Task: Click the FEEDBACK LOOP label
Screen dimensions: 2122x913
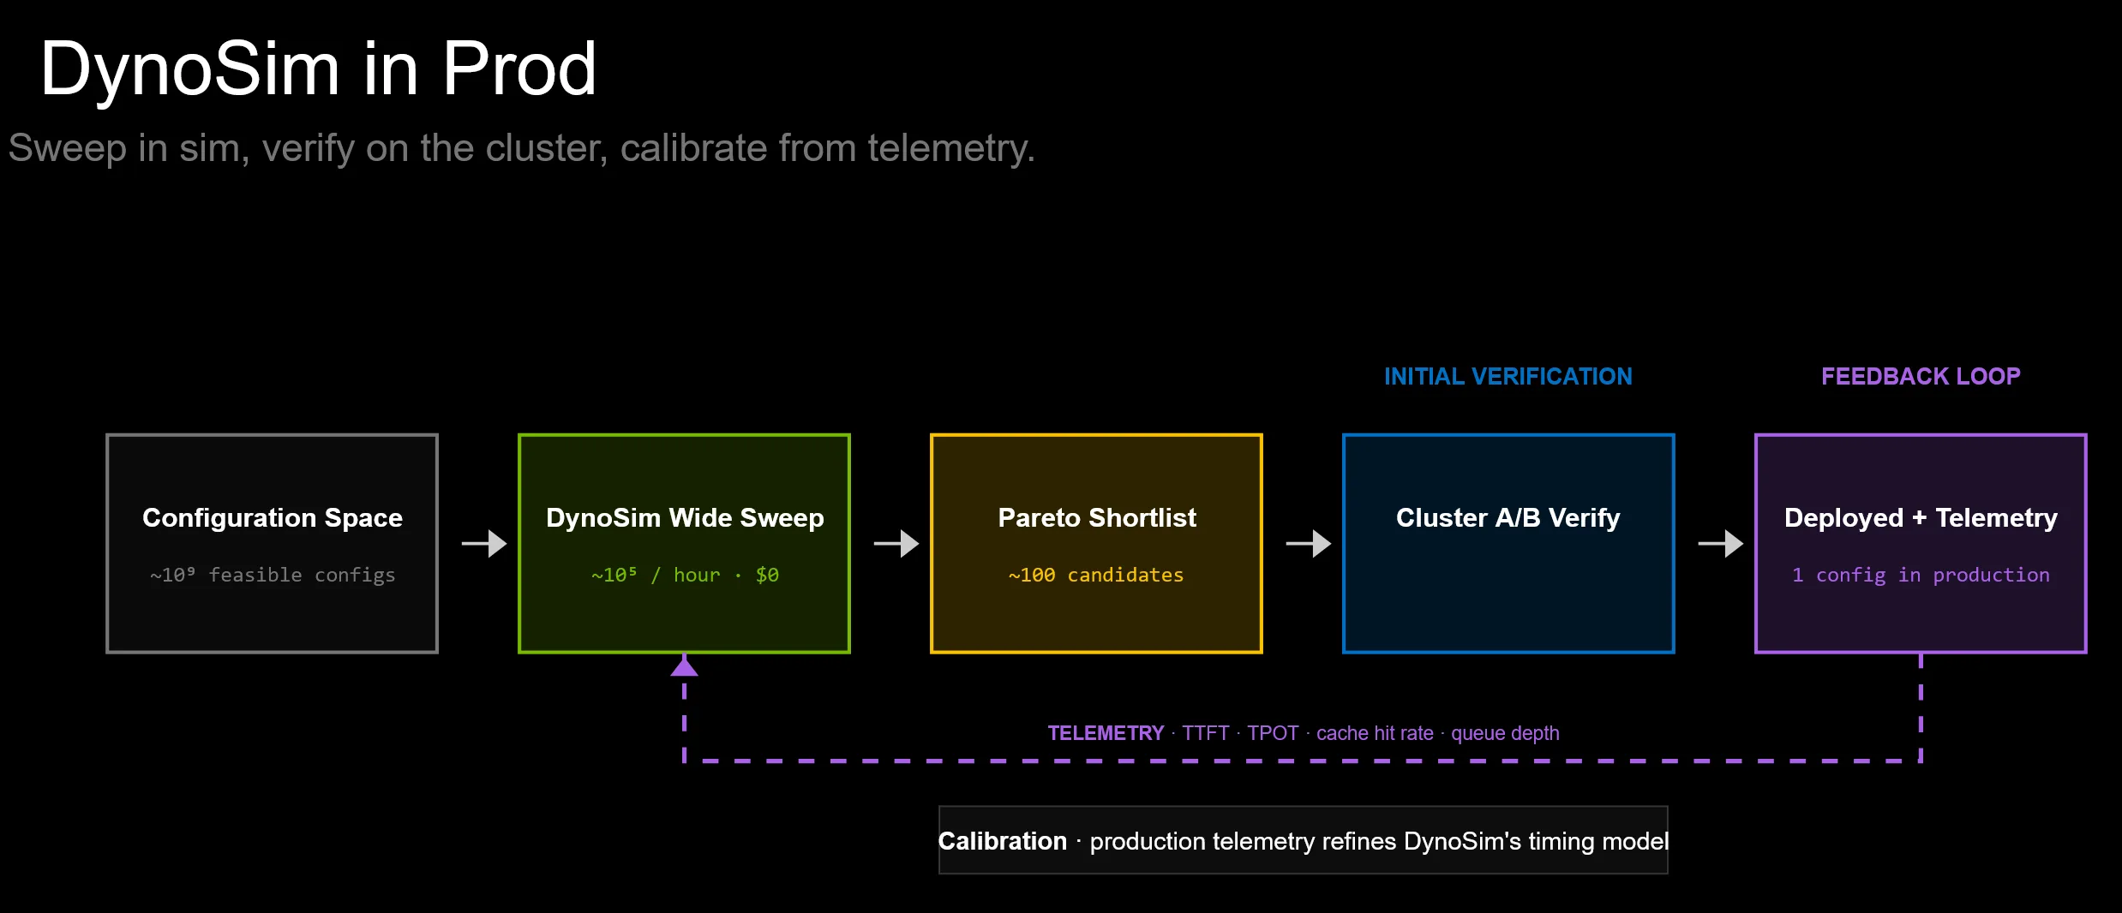Action: click(1921, 376)
